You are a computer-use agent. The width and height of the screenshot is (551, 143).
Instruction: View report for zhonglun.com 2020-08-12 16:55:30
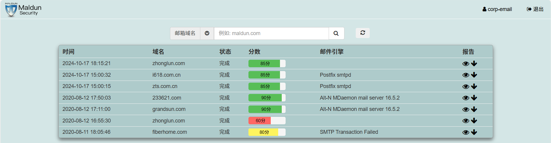[466, 121]
